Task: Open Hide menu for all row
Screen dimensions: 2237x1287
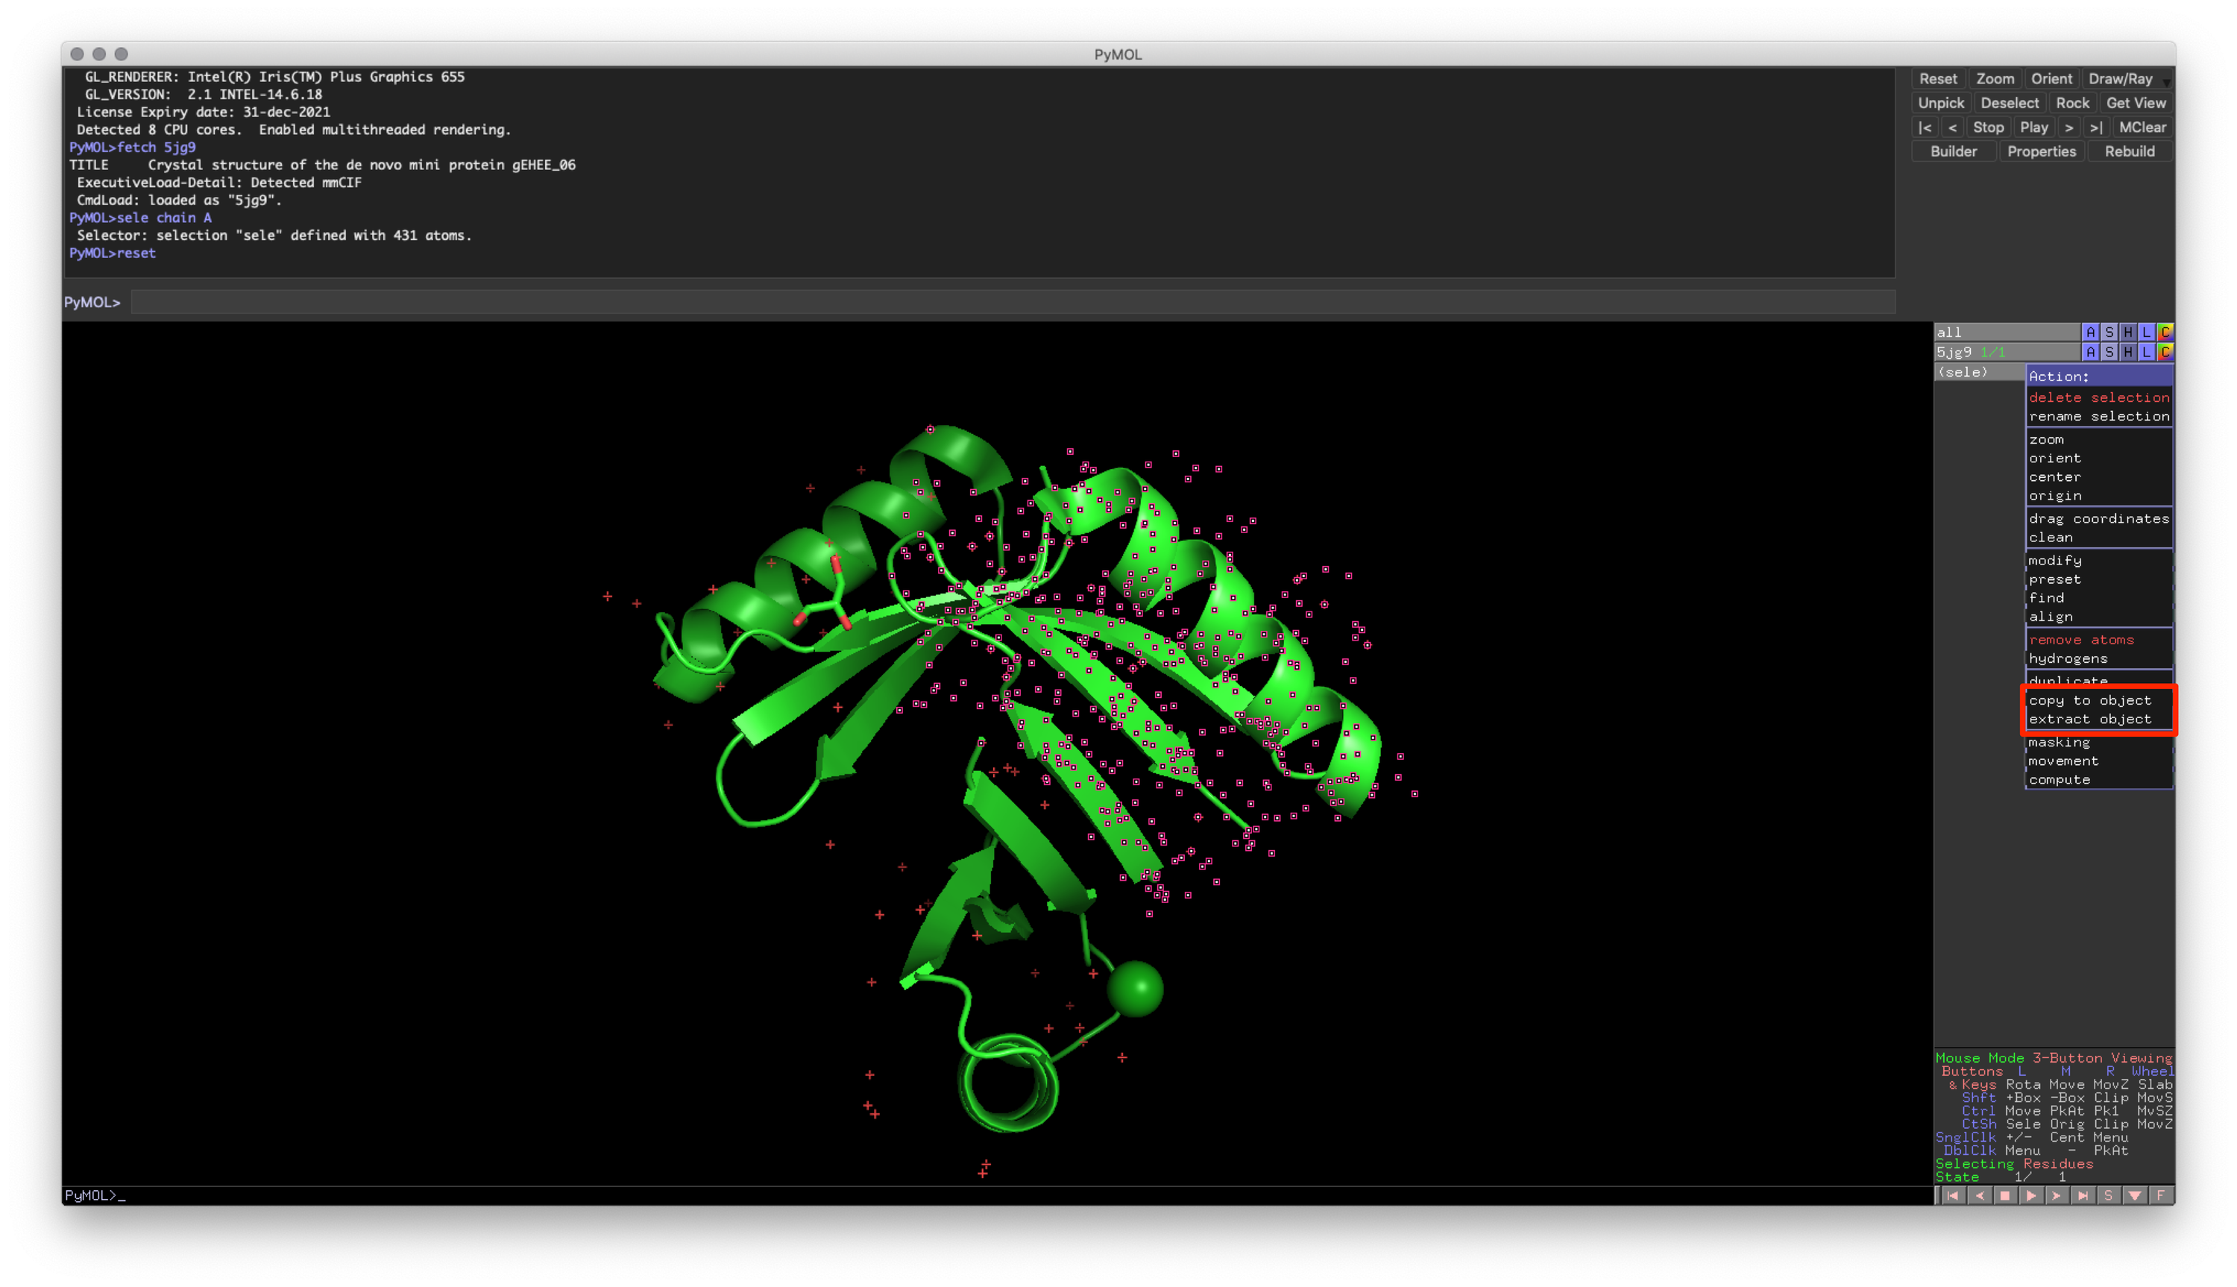Action: click(x=2127, y=333)
